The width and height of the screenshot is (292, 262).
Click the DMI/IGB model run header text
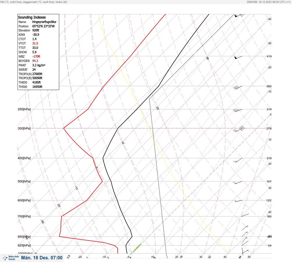[x=268, y=2]
